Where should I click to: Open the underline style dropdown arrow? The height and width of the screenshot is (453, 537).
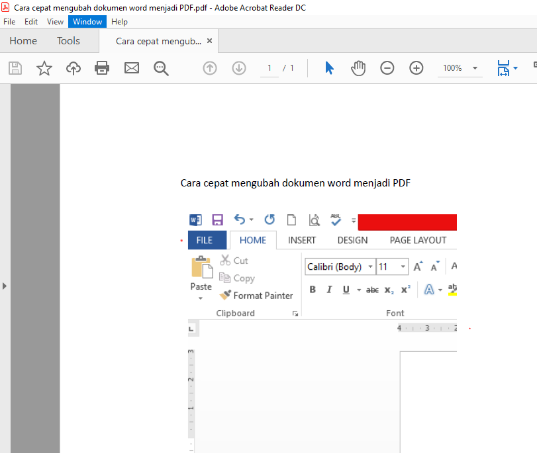[x=359, y=290]
